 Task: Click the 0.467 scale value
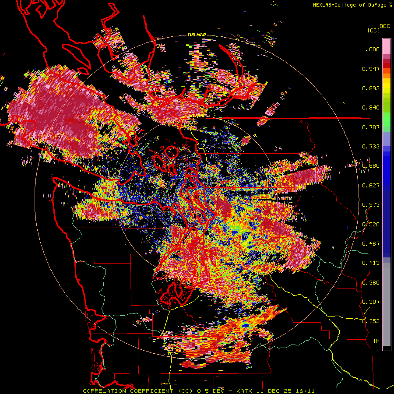371,244
